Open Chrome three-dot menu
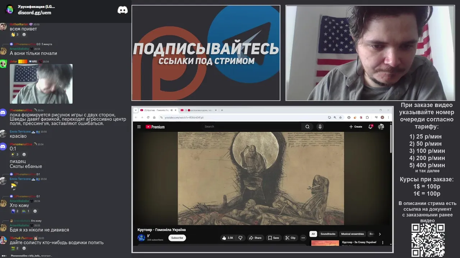This screenshot has width=460, height=258. 388,117
